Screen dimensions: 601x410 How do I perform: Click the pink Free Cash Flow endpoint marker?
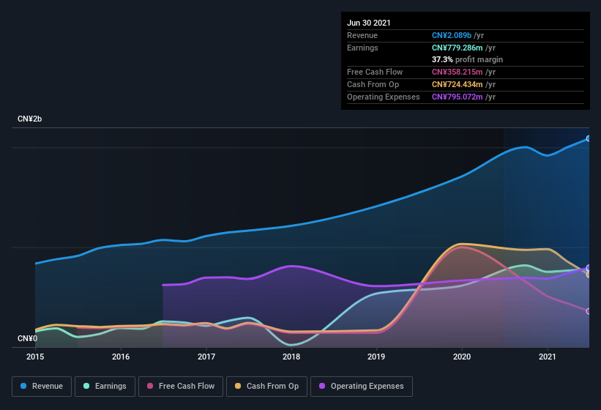589,311
